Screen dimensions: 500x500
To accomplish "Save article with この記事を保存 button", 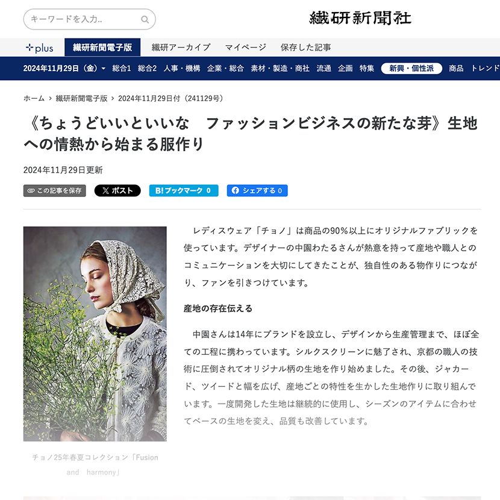I will tap(55, 190).
